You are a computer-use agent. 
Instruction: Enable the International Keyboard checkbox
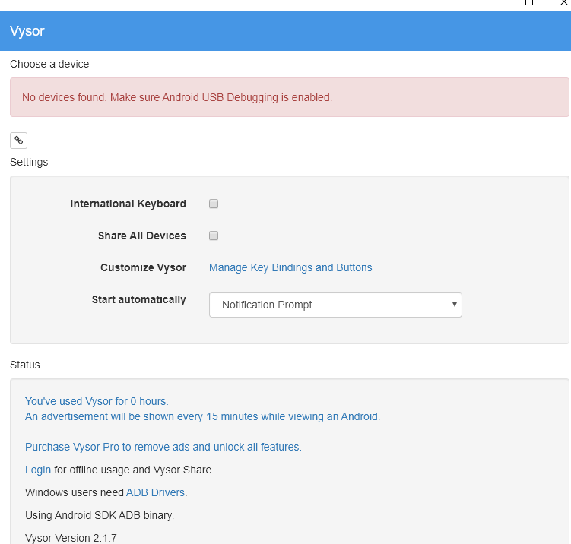click(x=214, y=204)
